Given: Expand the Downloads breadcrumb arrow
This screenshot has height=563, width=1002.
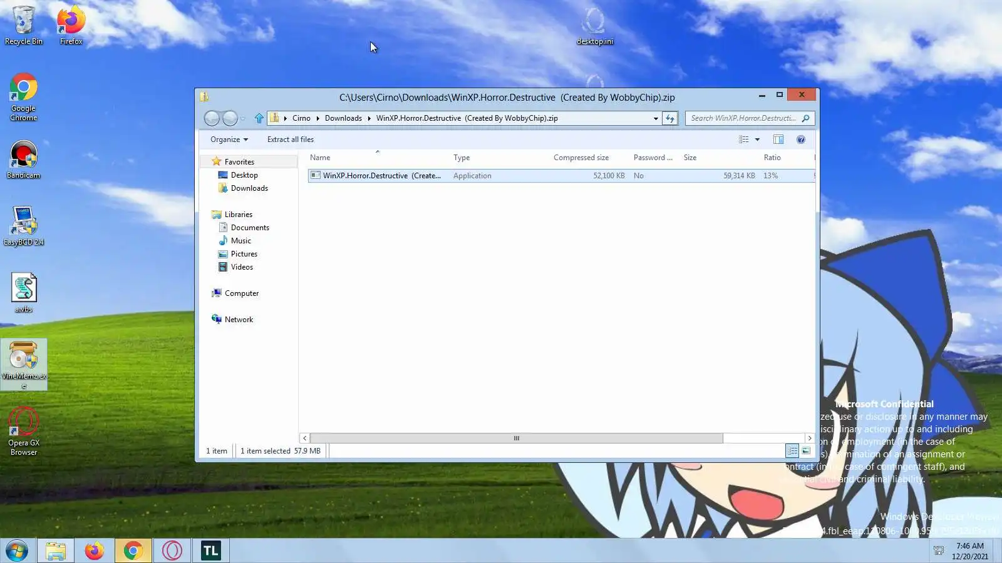Looking at the screenshot, I should (x=369, y=118).
